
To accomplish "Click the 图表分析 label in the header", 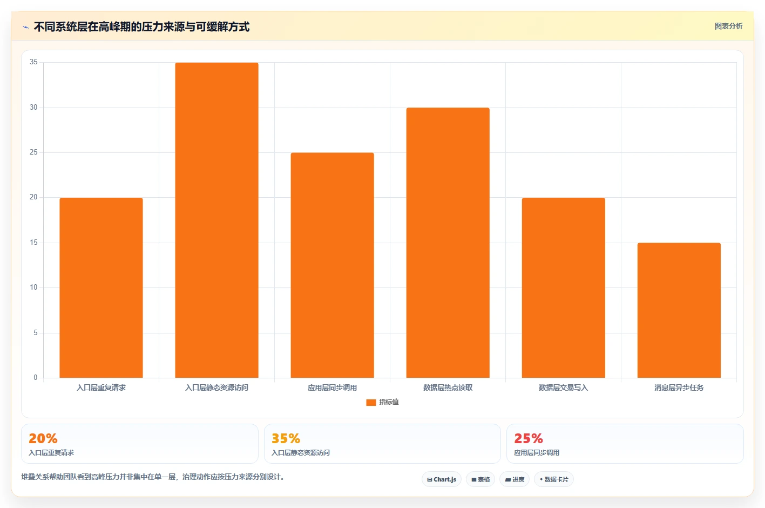I will coord(728,26).
